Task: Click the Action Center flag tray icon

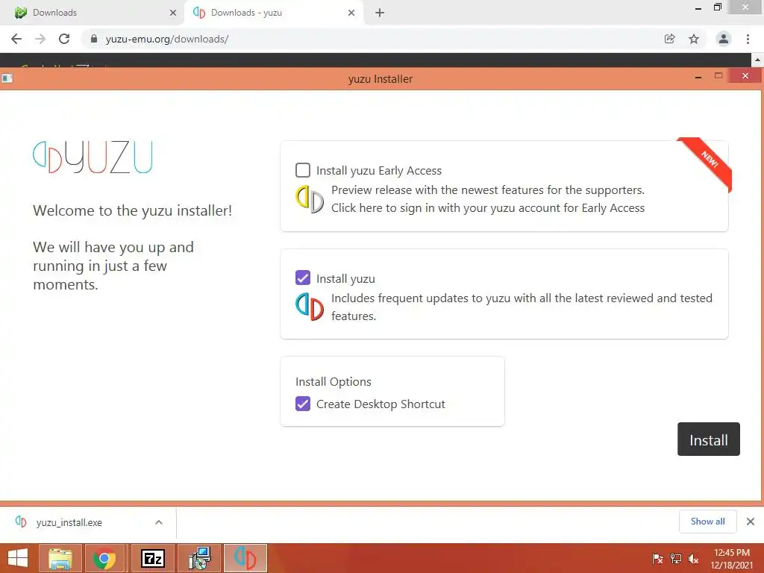Action: click(x=657, y=558)
